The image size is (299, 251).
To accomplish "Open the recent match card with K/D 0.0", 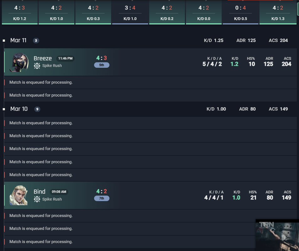I will point(204,12).
